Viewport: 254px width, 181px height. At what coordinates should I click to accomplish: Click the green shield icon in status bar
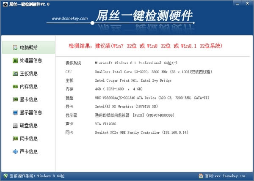(6, 176)
